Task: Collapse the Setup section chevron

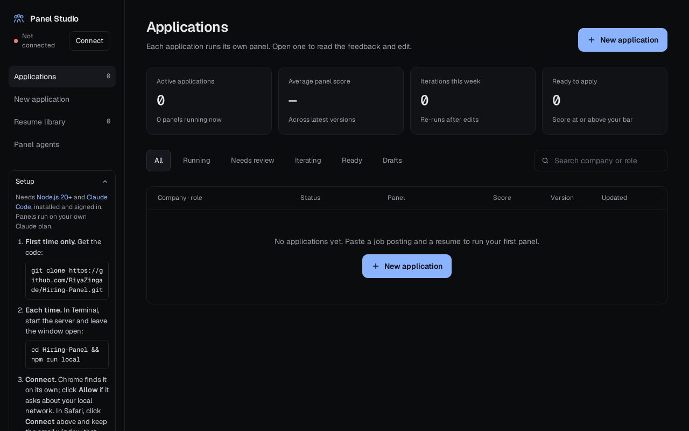Action: tap(105, 182)
